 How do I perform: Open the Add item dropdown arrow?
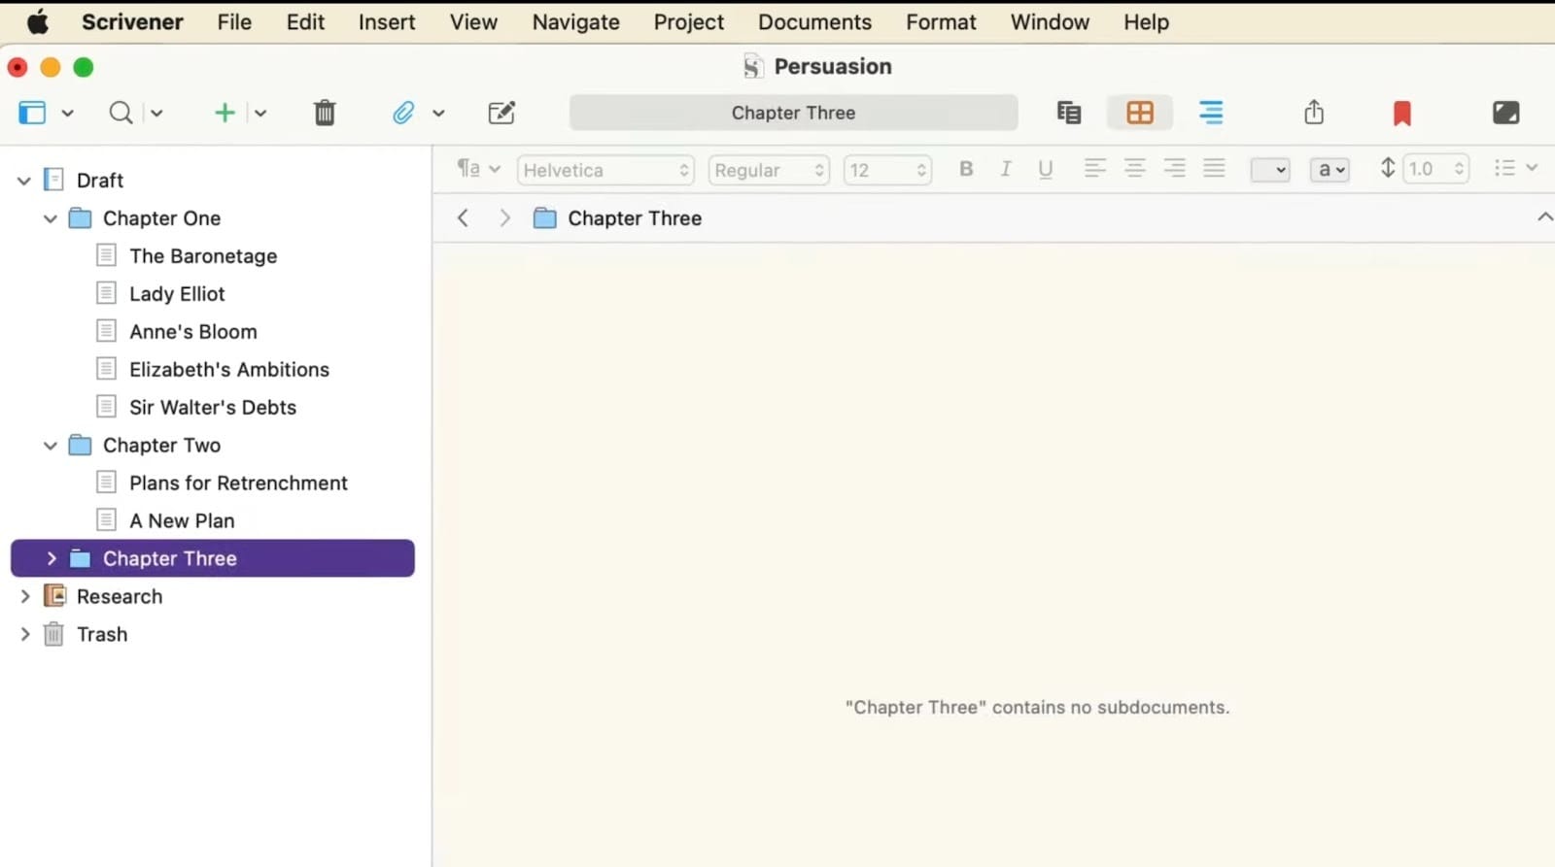tap(260, 113)
